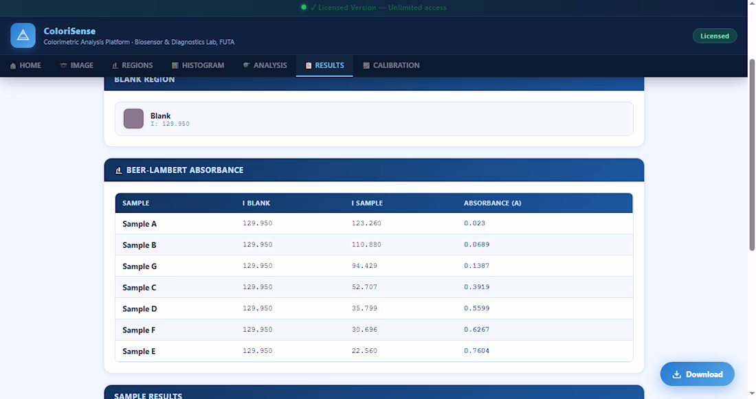This screenshot has width=756, height=399.
Task: Click the flask icon in Beer-Lambert Absorbance header
Action: pyautogui.click(x=119, y=170)
